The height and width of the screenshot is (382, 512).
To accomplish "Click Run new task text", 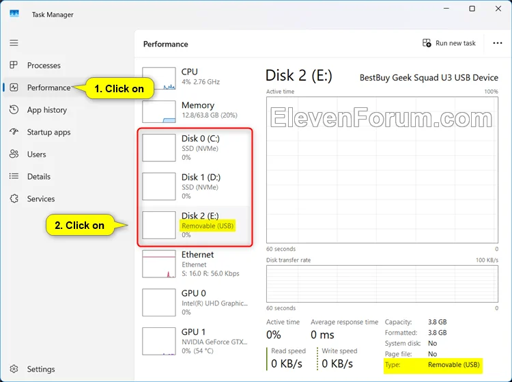I will coord(455,43).
